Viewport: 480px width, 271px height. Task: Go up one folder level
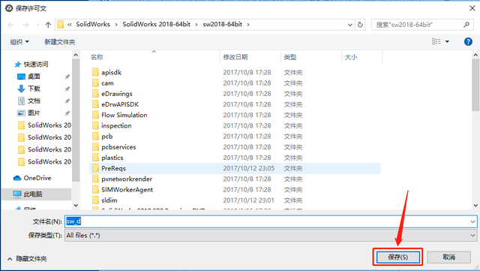48,25
